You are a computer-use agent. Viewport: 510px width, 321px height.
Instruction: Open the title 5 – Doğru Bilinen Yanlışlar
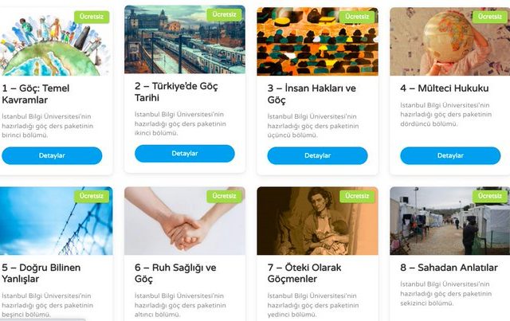[41, 273]
